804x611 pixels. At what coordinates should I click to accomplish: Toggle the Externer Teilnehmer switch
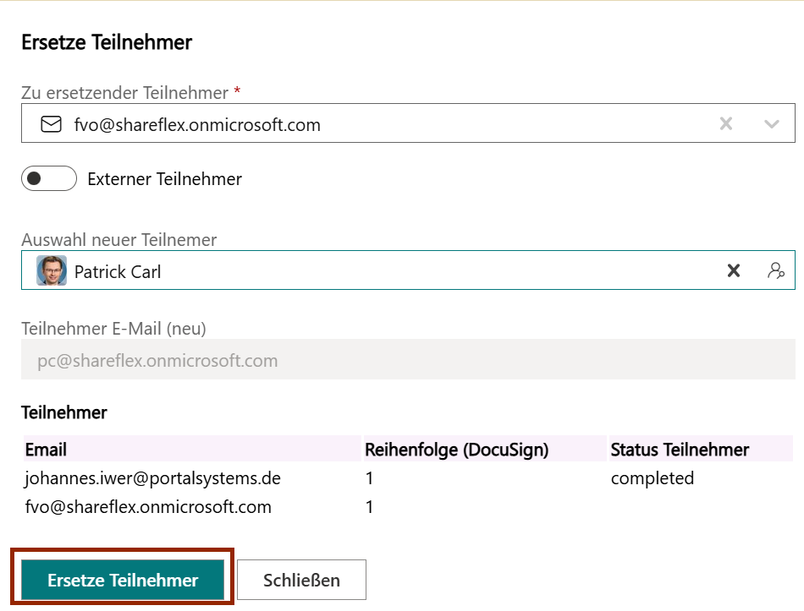pos(49,179)
